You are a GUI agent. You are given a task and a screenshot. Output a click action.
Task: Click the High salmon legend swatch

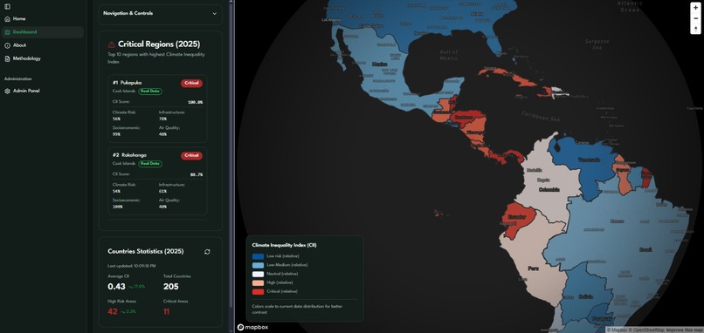point(258,282)
